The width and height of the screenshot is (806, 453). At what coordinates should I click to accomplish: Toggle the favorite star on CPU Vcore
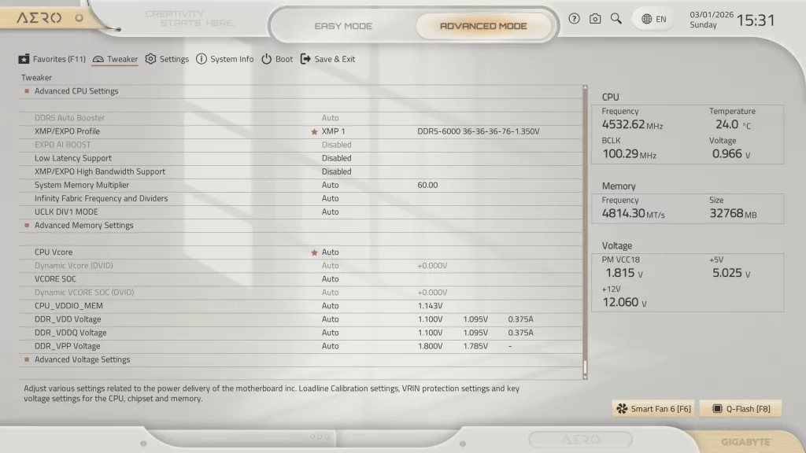point(315,252)
